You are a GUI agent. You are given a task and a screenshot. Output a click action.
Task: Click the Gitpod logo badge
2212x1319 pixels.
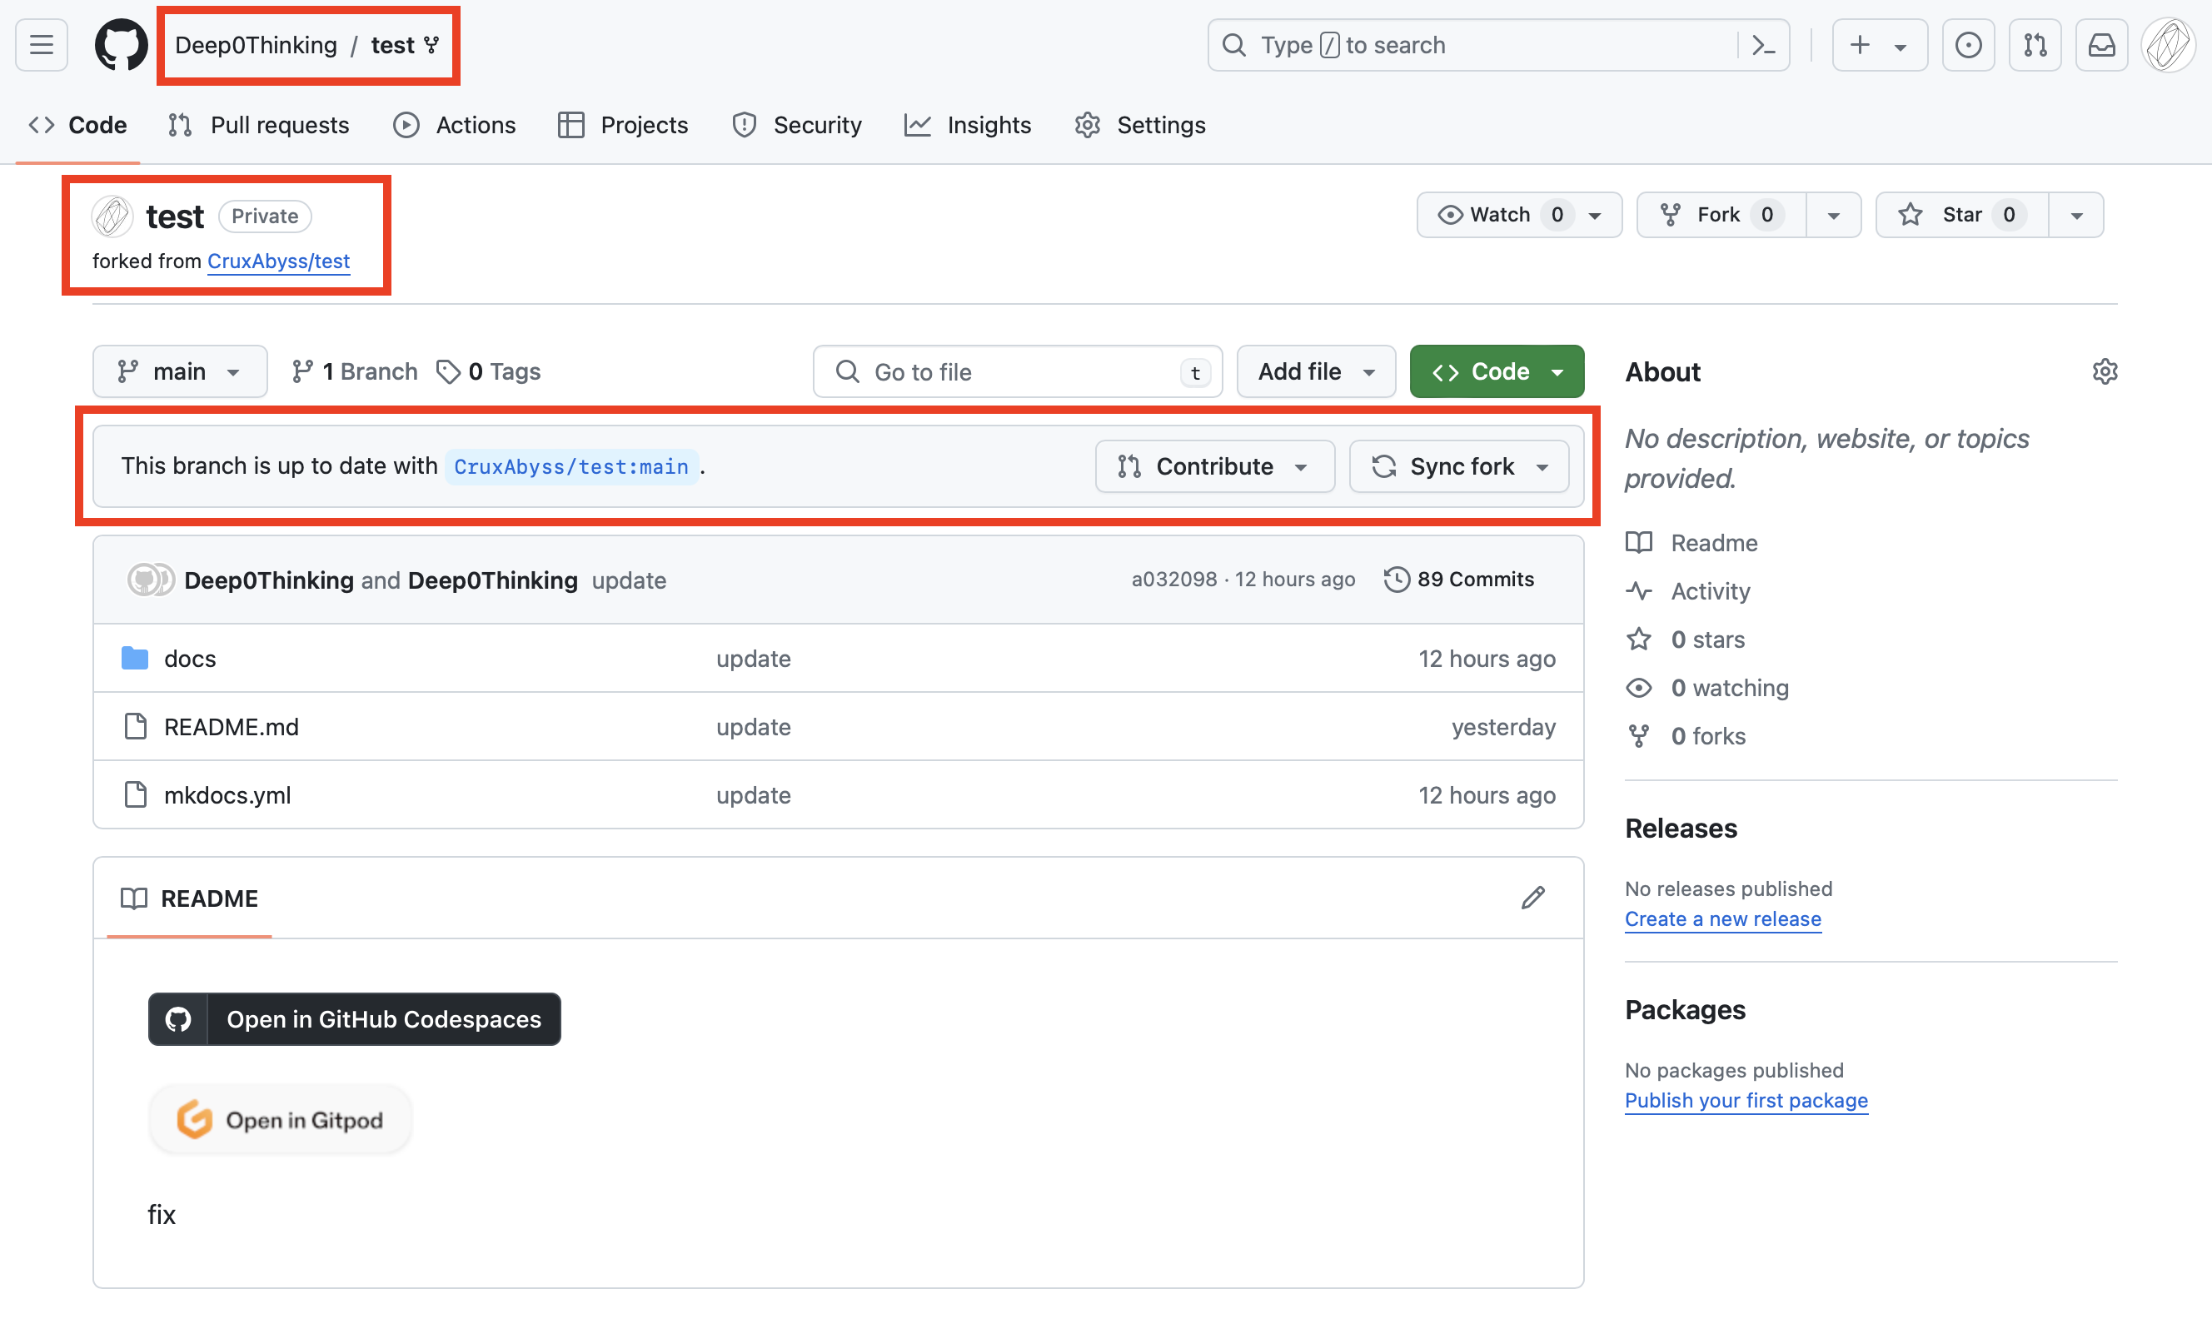(280, 1120)
